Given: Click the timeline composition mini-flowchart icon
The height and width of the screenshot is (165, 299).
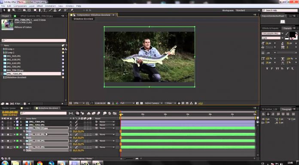Looking at the screenshot, I should click(x=71, y=113).
